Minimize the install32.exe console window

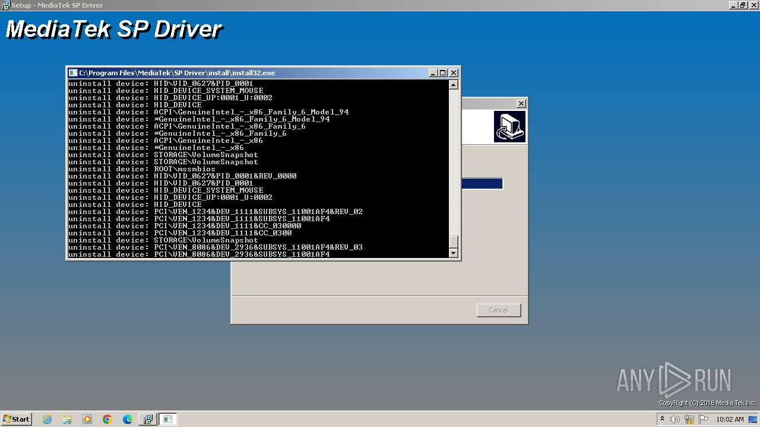pyautogui.click(x=433, y=73)
